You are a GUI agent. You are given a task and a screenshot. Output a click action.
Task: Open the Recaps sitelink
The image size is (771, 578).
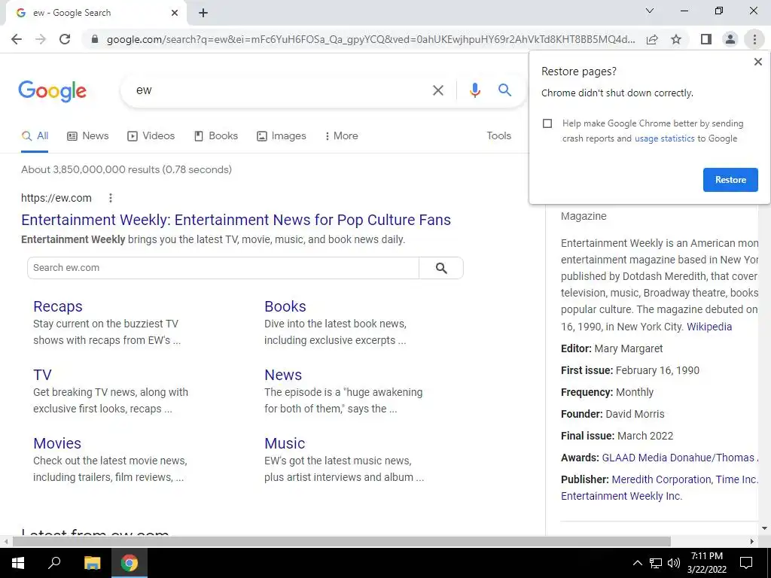(57, 306)
